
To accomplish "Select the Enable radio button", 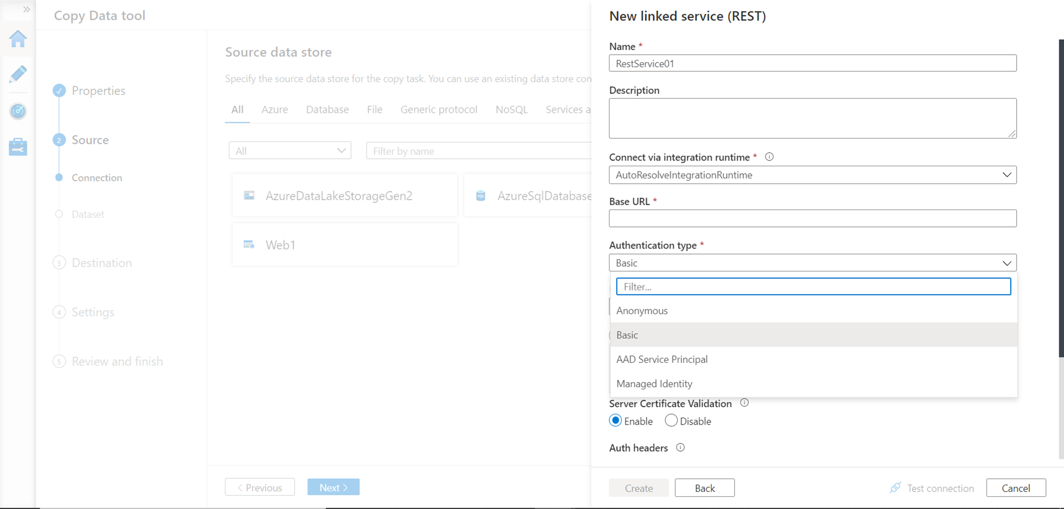I will 616,421.
